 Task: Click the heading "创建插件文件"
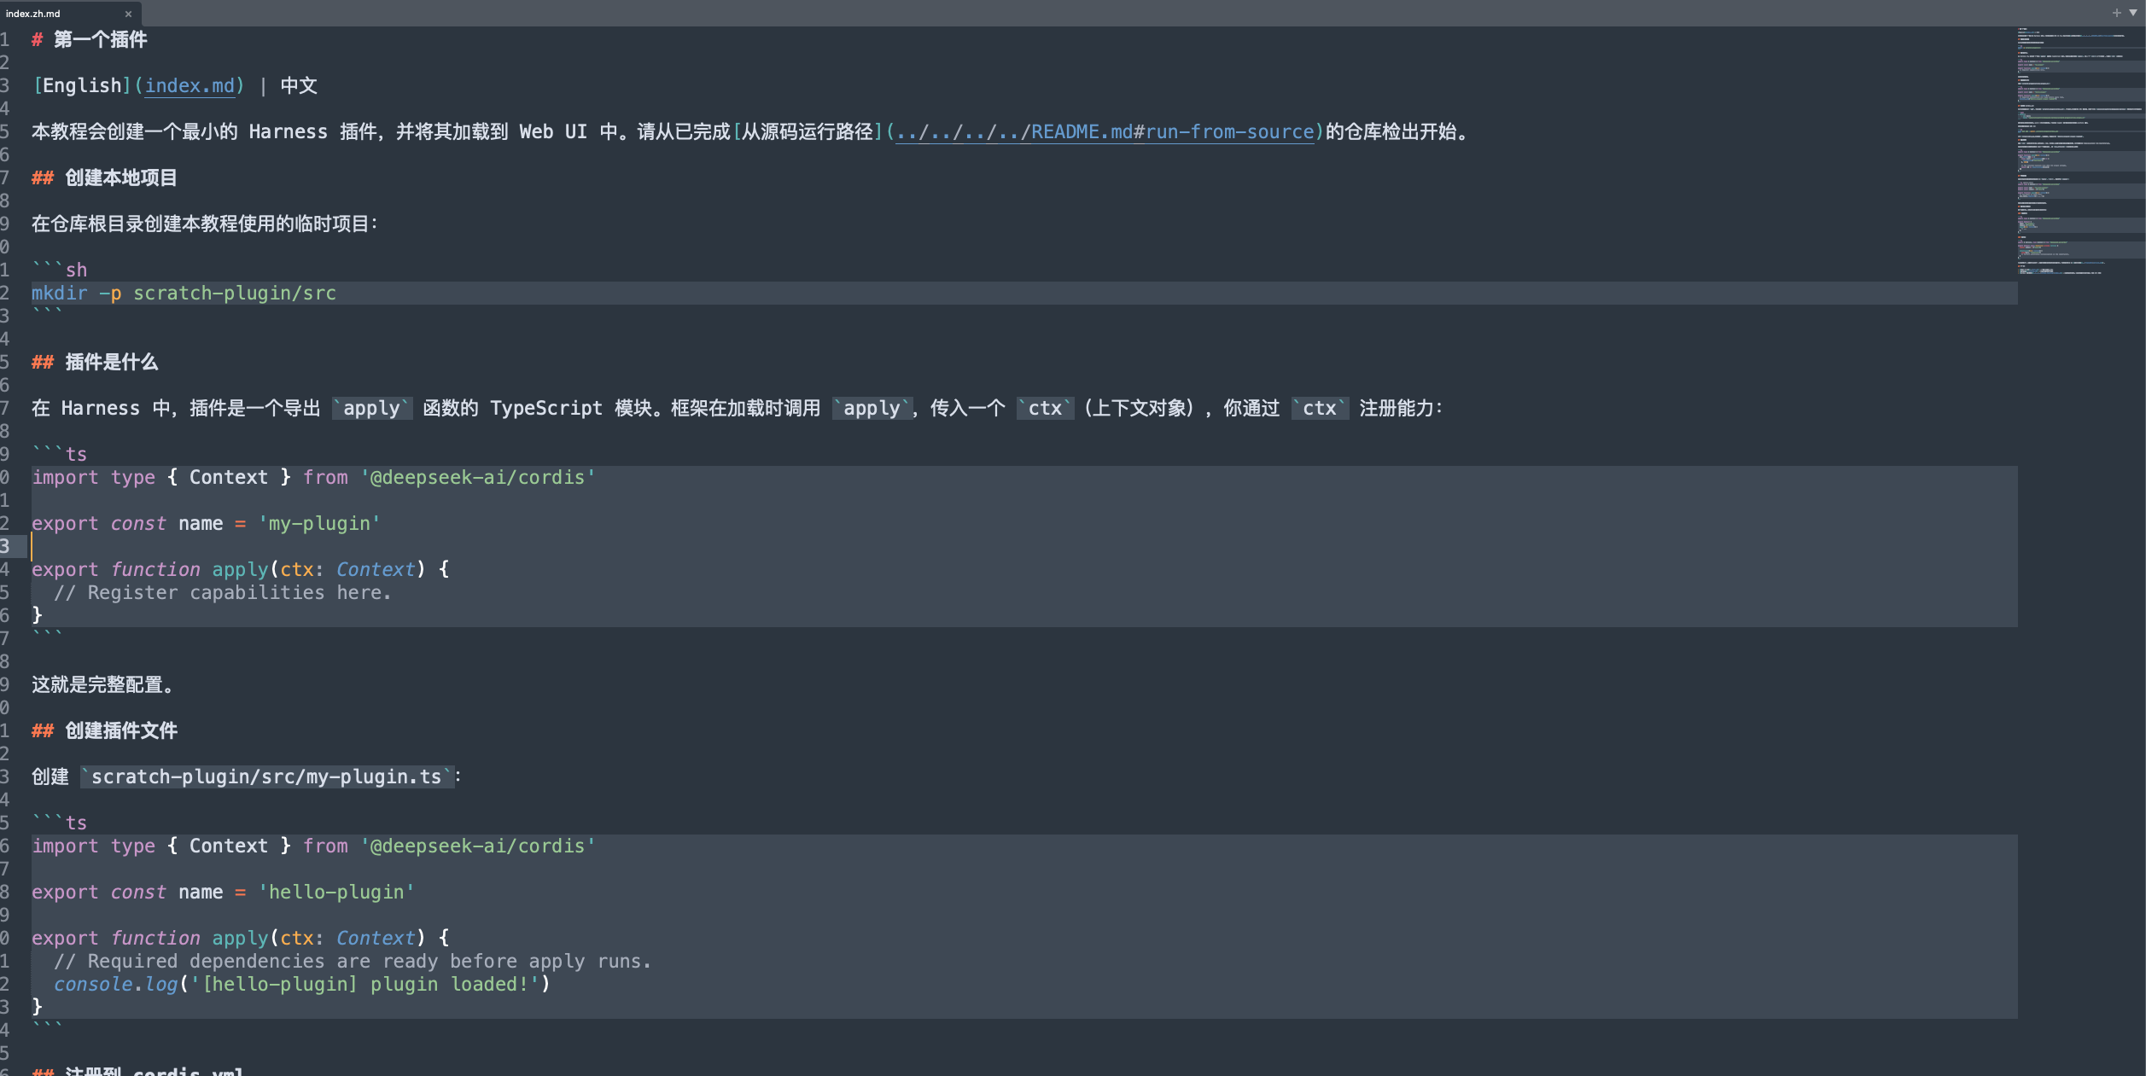[x=121, y=730]
